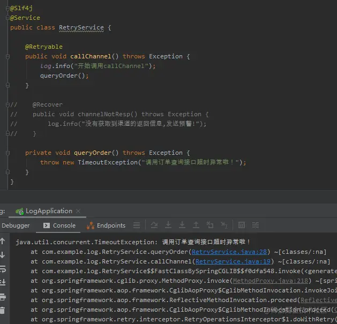Close the LogApplication debug tab

[x=78, y=211]
